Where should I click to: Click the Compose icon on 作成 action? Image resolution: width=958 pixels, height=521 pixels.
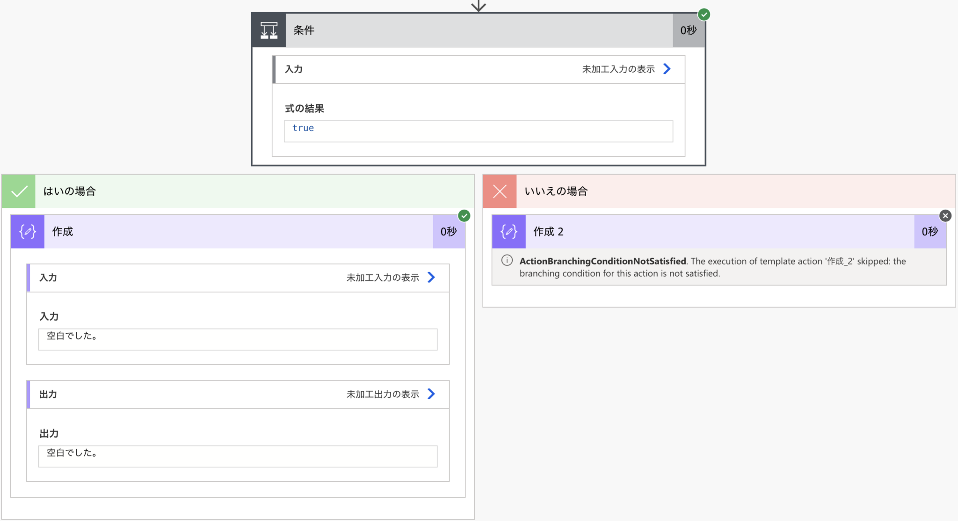[27, 231]
